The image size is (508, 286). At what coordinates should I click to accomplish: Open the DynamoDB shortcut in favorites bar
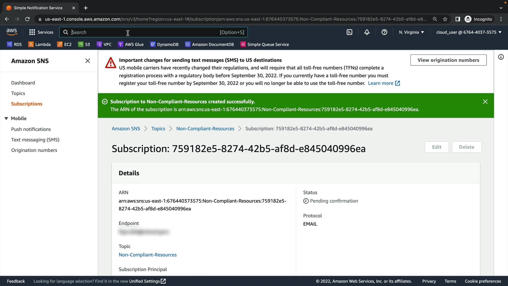pos(164,44)
